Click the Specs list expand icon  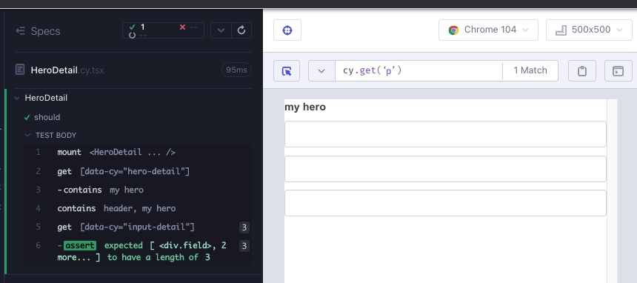[20, 31]
